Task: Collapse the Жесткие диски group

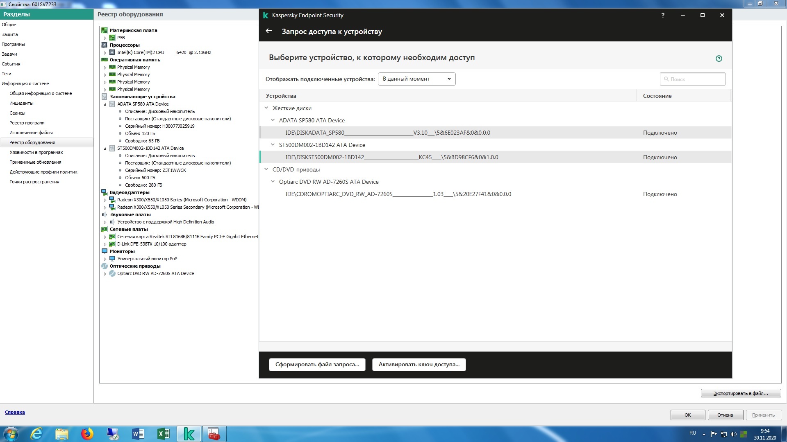Action: pyautogui.click(x=266, y=108)
